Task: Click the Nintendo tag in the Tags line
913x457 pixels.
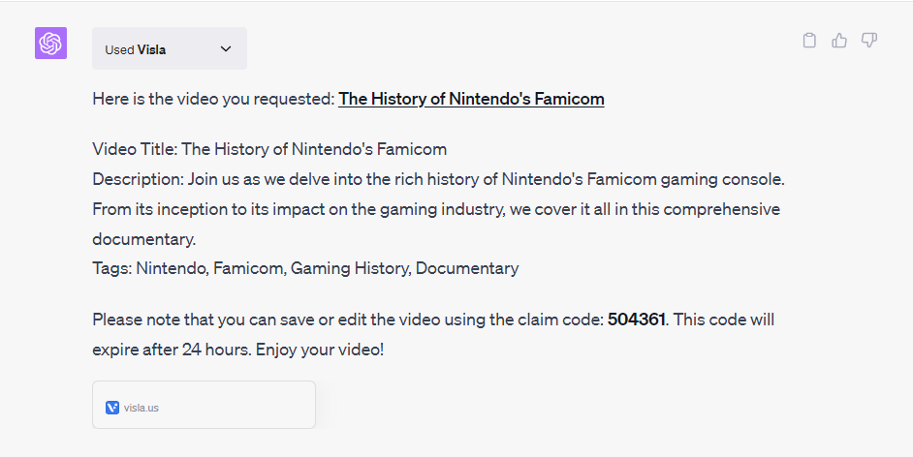Action: [171, 268]
